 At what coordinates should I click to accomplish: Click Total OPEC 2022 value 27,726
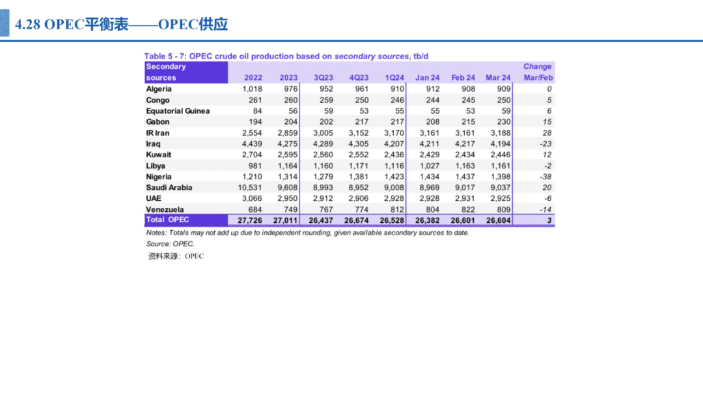pyautogui.click(x=250, y=220)
